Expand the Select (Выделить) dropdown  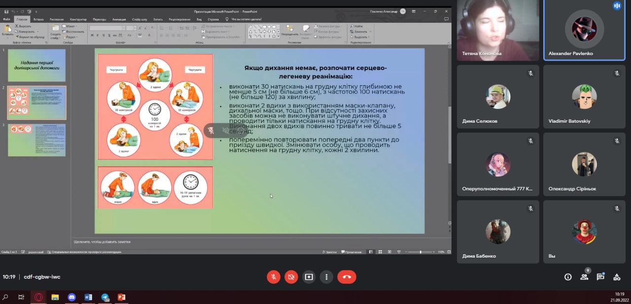pos(360,37)
